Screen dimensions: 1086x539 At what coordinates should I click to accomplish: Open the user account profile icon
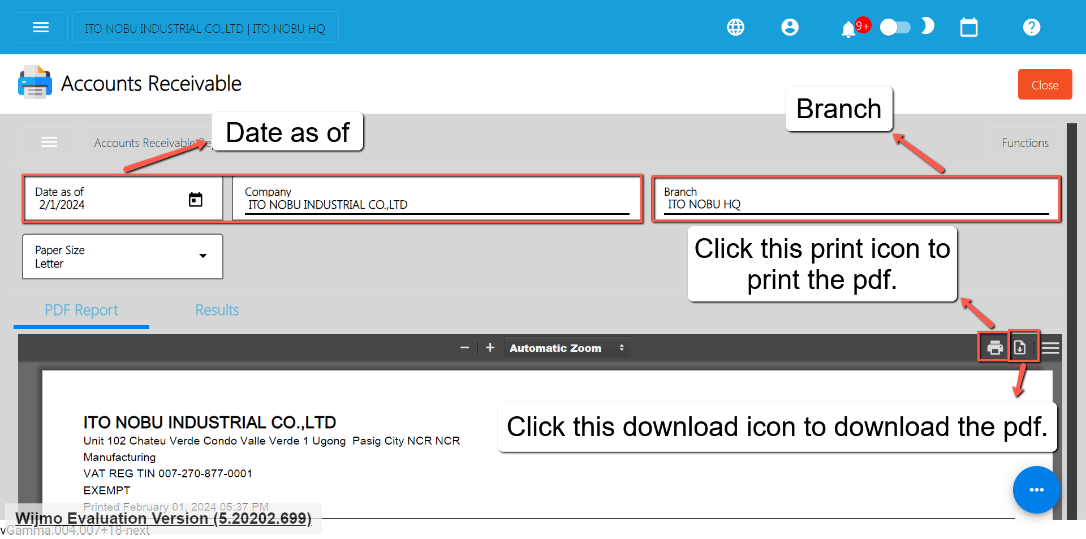pos(790,27)
